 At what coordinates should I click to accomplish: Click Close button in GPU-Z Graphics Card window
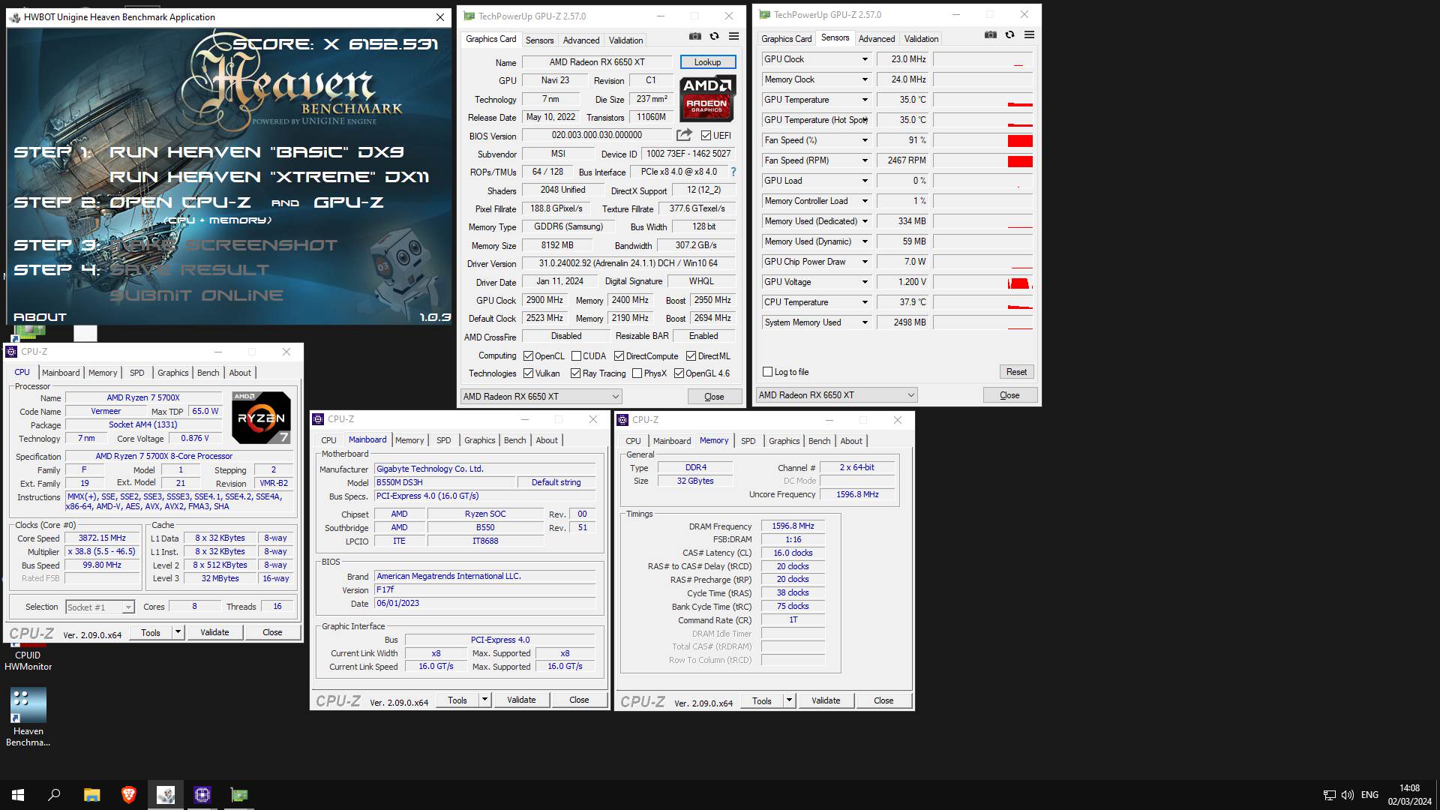tap(714, 397)
